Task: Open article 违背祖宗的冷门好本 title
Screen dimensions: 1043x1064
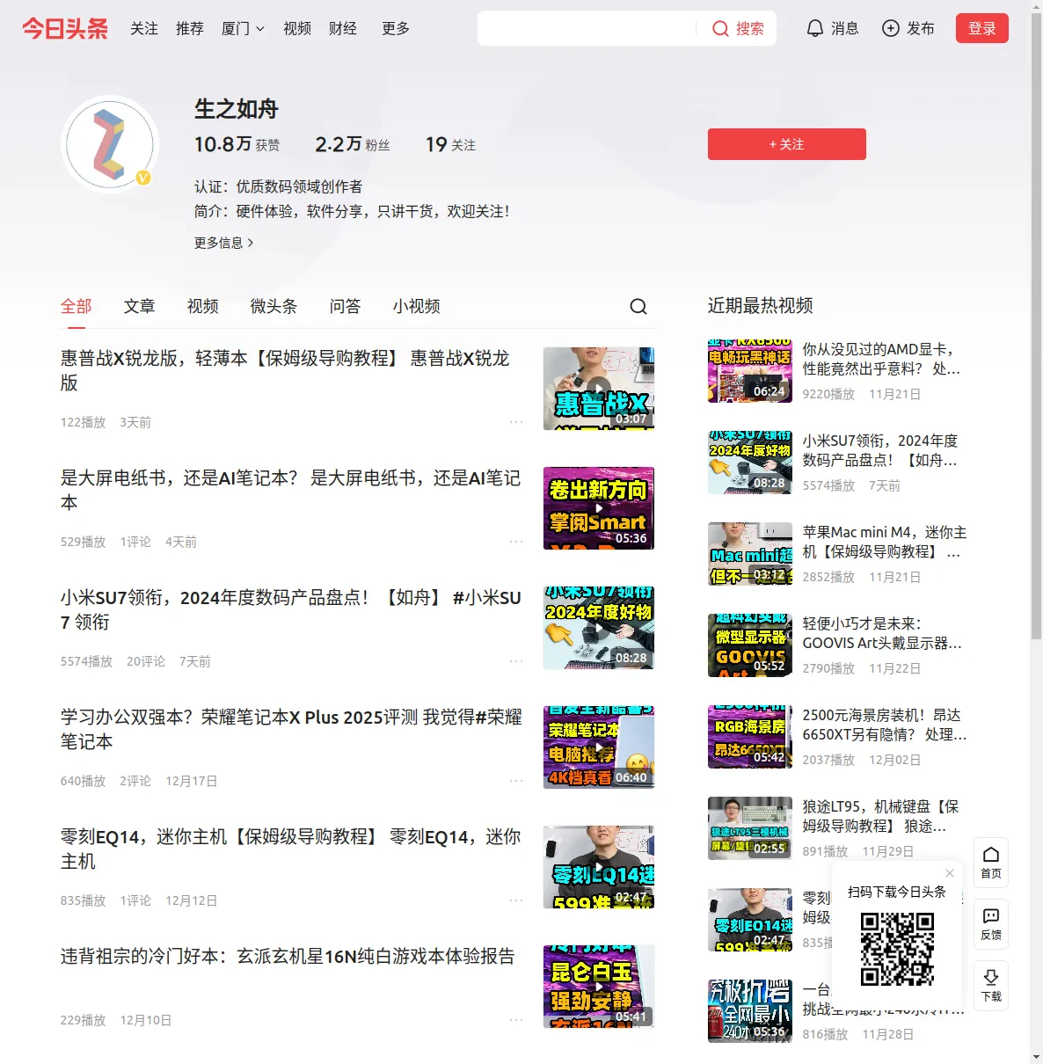Action: (288, 956)
